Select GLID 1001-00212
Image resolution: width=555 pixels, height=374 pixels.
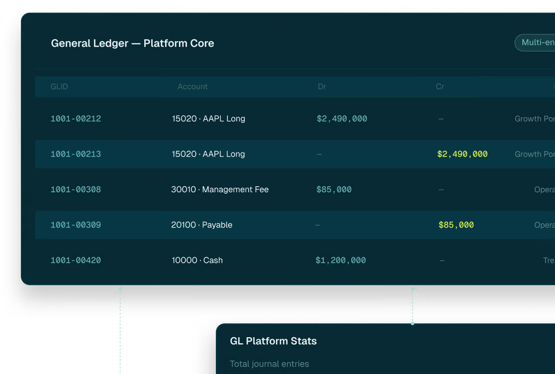point(76,119)
